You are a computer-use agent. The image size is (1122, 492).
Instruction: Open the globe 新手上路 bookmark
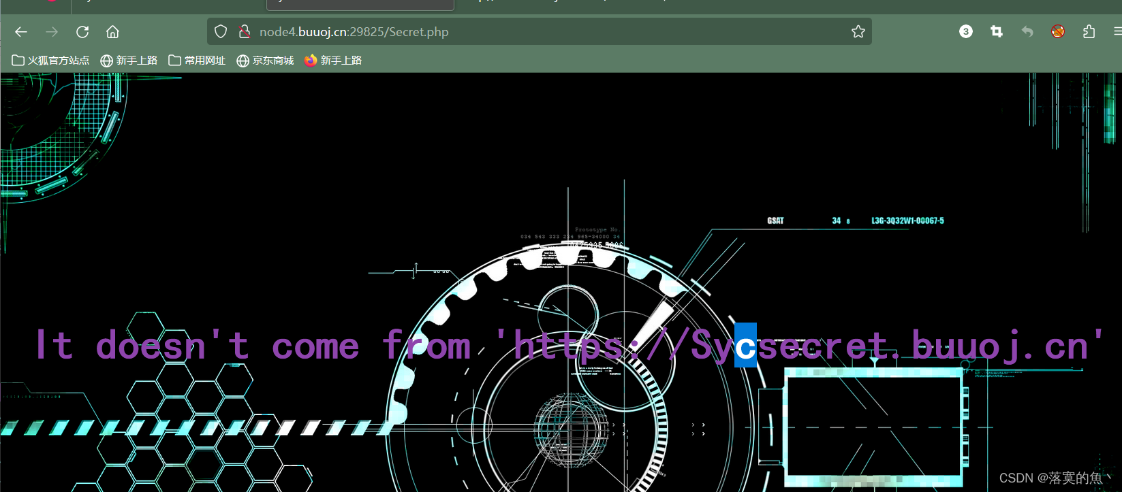click(x=129, y=61)
